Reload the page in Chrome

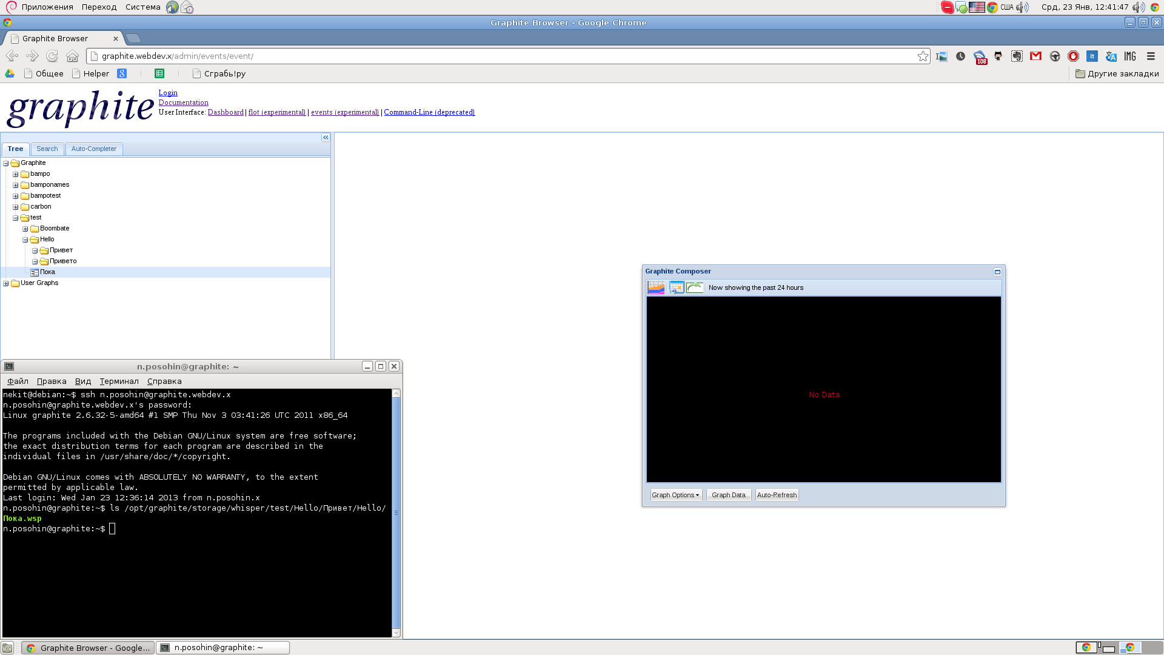(x=52, y=56)
